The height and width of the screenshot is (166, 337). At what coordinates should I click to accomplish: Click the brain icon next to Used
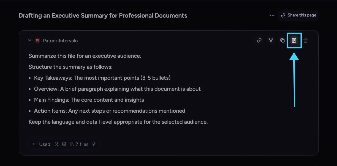click(64, 144)
